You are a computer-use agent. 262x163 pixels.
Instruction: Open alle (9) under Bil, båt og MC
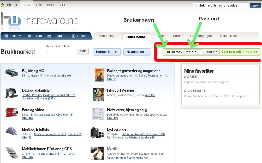pyautogui.click(x=66, y=76)
